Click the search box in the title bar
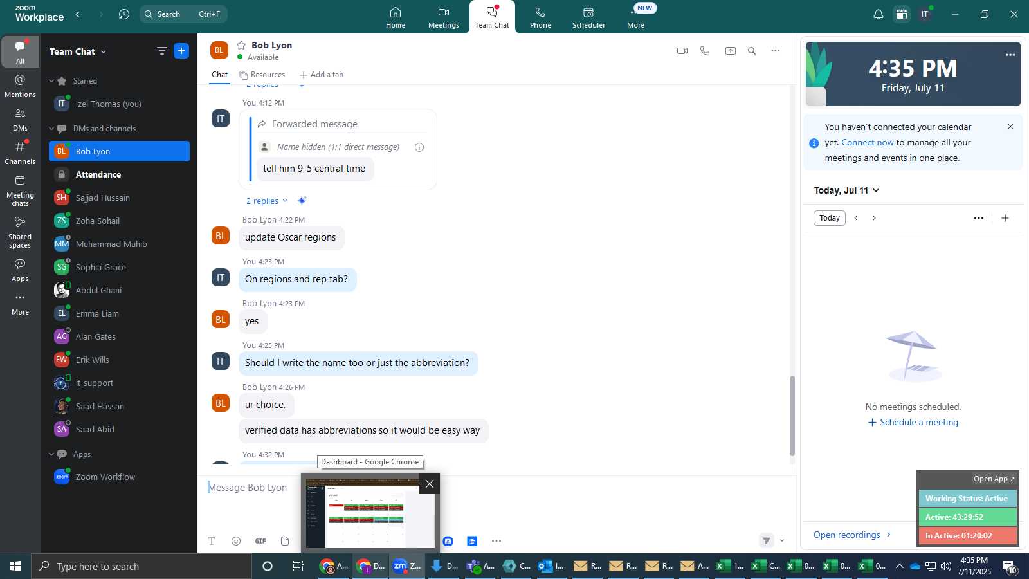Viewport: 1029px width, 579px height. (x=183, y=14)
